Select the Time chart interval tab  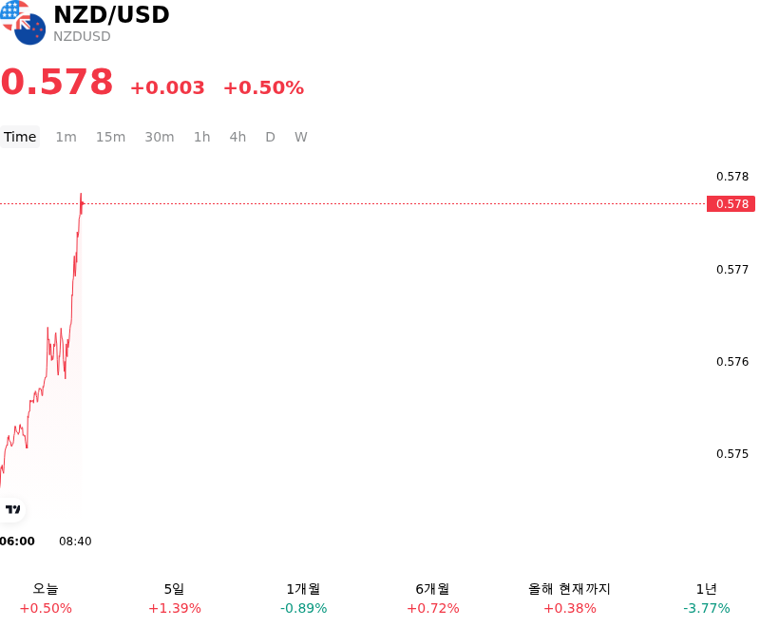point(20,137)
